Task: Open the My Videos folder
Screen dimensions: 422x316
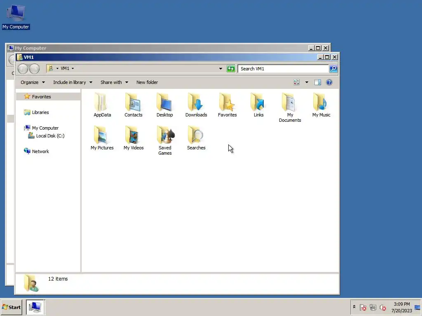Action: 134,138
